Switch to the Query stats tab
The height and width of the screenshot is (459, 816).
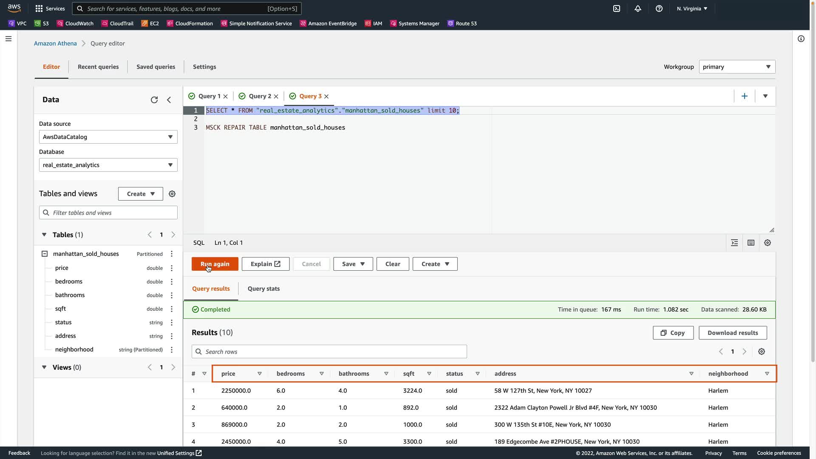pyautogui.click(x=263, y=289)
